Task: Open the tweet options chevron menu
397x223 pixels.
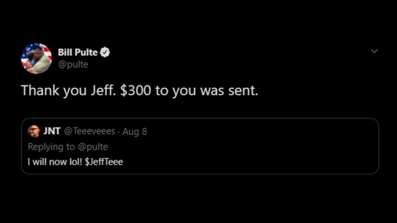Action: pos(374,51)
